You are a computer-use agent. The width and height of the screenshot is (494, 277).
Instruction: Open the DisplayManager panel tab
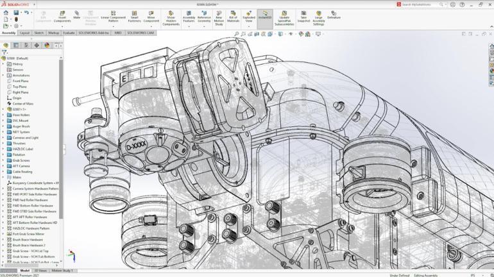tap(47, 46)
